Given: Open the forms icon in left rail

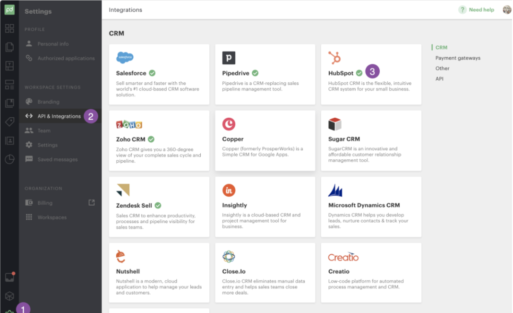Looking at the screenshot, I should tap(9, 85).
